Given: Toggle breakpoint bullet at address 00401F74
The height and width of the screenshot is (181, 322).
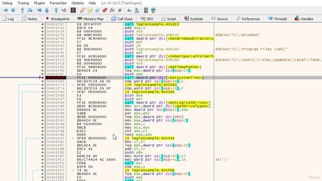Looking at the screenshot, I should pyautogui.click(x=42, y=85).
